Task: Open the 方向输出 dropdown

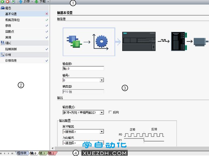Action: (x=102, y=143)
